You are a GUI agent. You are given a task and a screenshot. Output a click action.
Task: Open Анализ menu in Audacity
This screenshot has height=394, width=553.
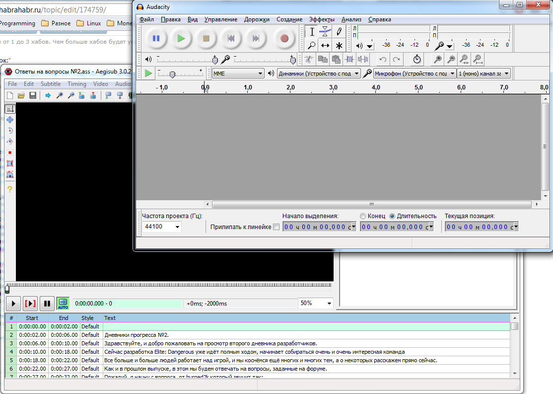pyautogui.click(x=351, y=19)
